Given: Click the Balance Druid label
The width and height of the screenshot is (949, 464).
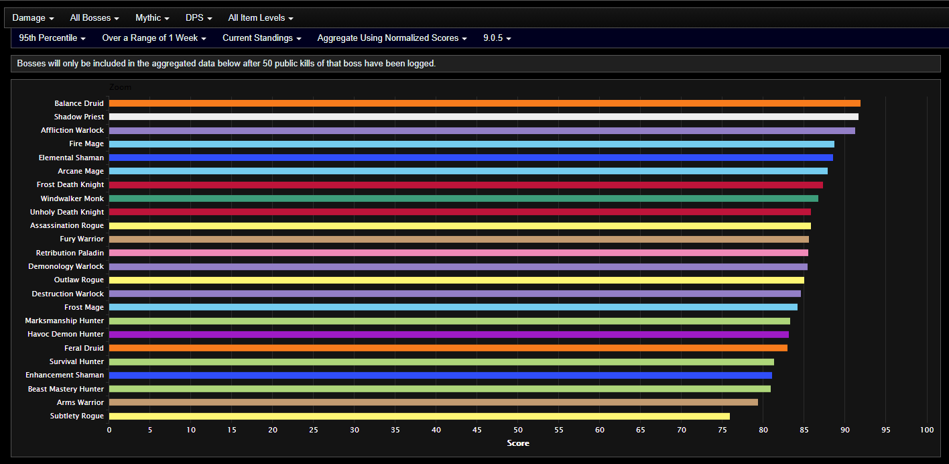Looking at the screenshot, I should (79, 103).
